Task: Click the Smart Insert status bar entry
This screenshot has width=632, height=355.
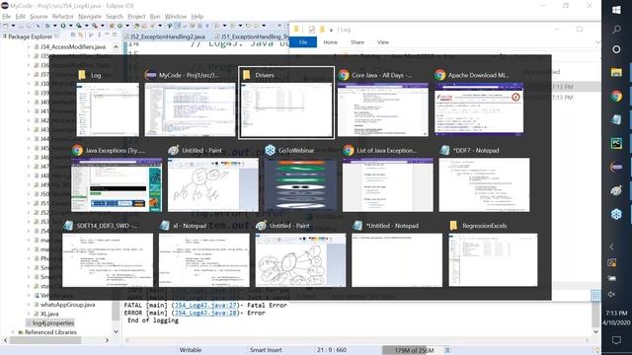Action: pyautogui.click(x=266, y=350)
